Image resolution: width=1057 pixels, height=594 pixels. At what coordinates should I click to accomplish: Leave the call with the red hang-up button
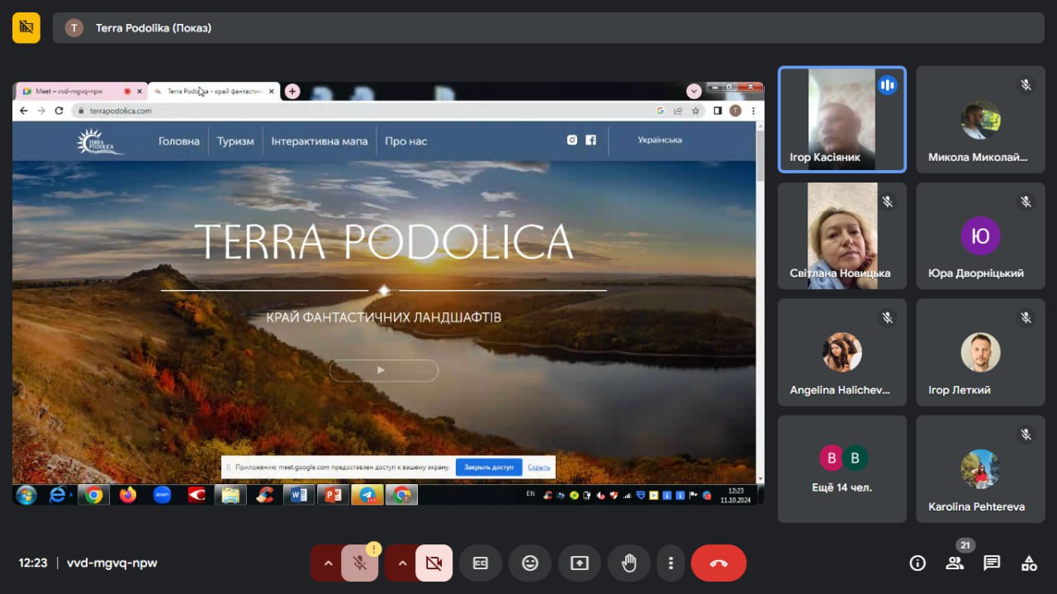pos(718,563)
